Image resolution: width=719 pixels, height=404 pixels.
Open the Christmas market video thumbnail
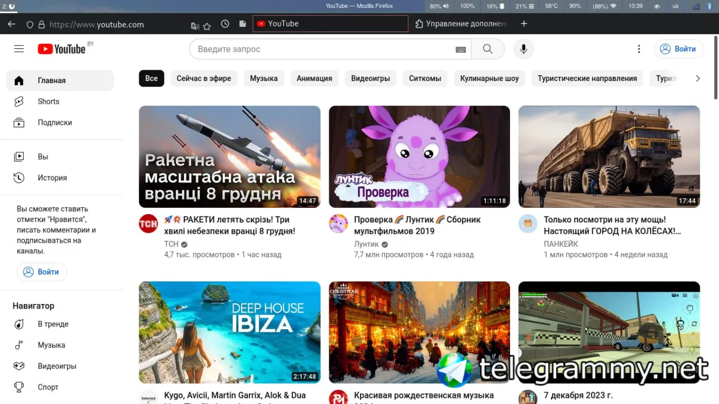click(x=420, y=333)
